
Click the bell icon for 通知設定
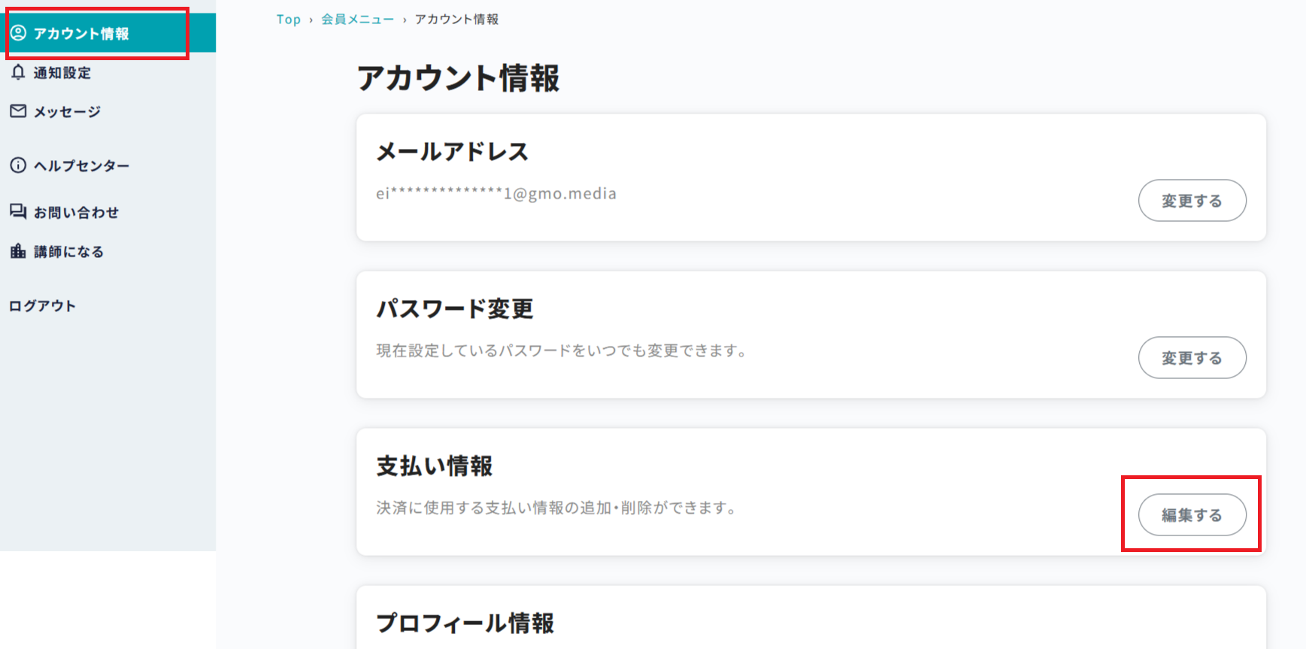pos(18,72)
